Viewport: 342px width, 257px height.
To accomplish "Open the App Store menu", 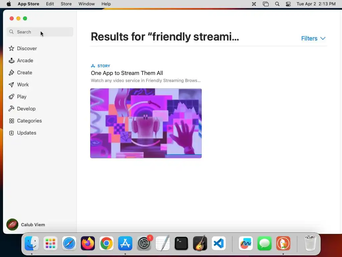I will 28,4.
